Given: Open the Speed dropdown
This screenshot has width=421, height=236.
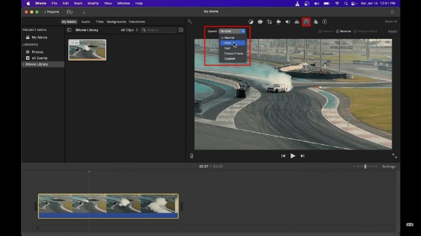Looking at the screenshot, I should point(232,31).
